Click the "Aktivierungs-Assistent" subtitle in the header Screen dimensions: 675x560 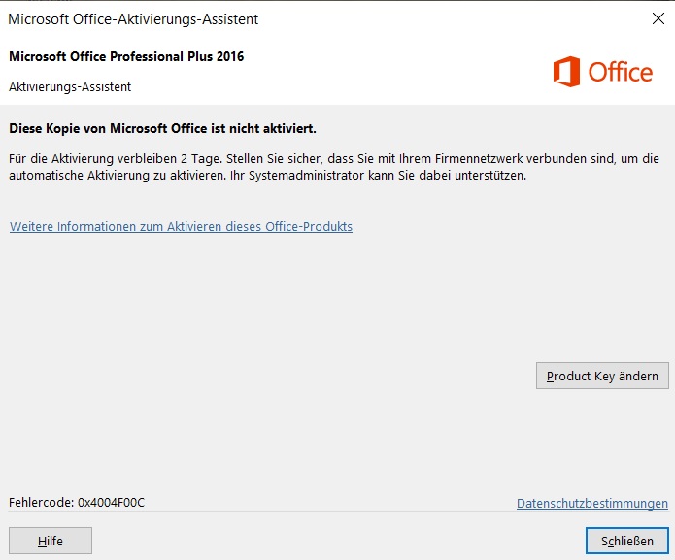click(70, 86)
